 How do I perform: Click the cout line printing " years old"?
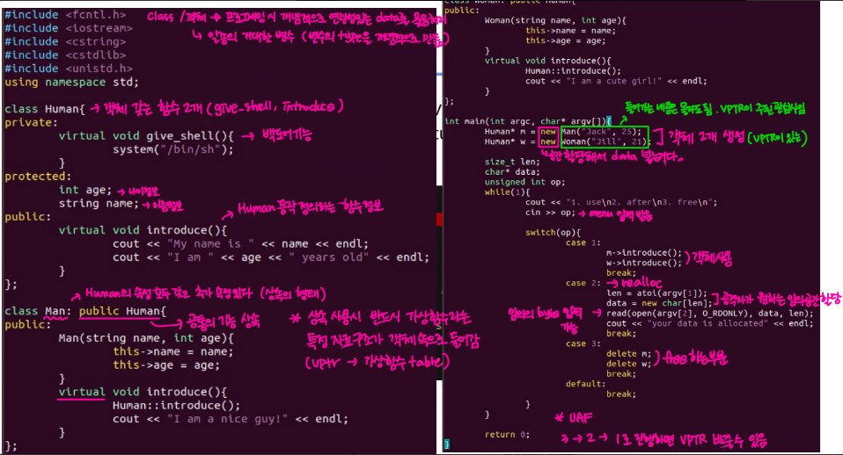point(271,257)
